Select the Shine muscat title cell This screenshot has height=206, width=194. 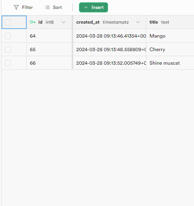pyautogui.click(x=170, y=63)
